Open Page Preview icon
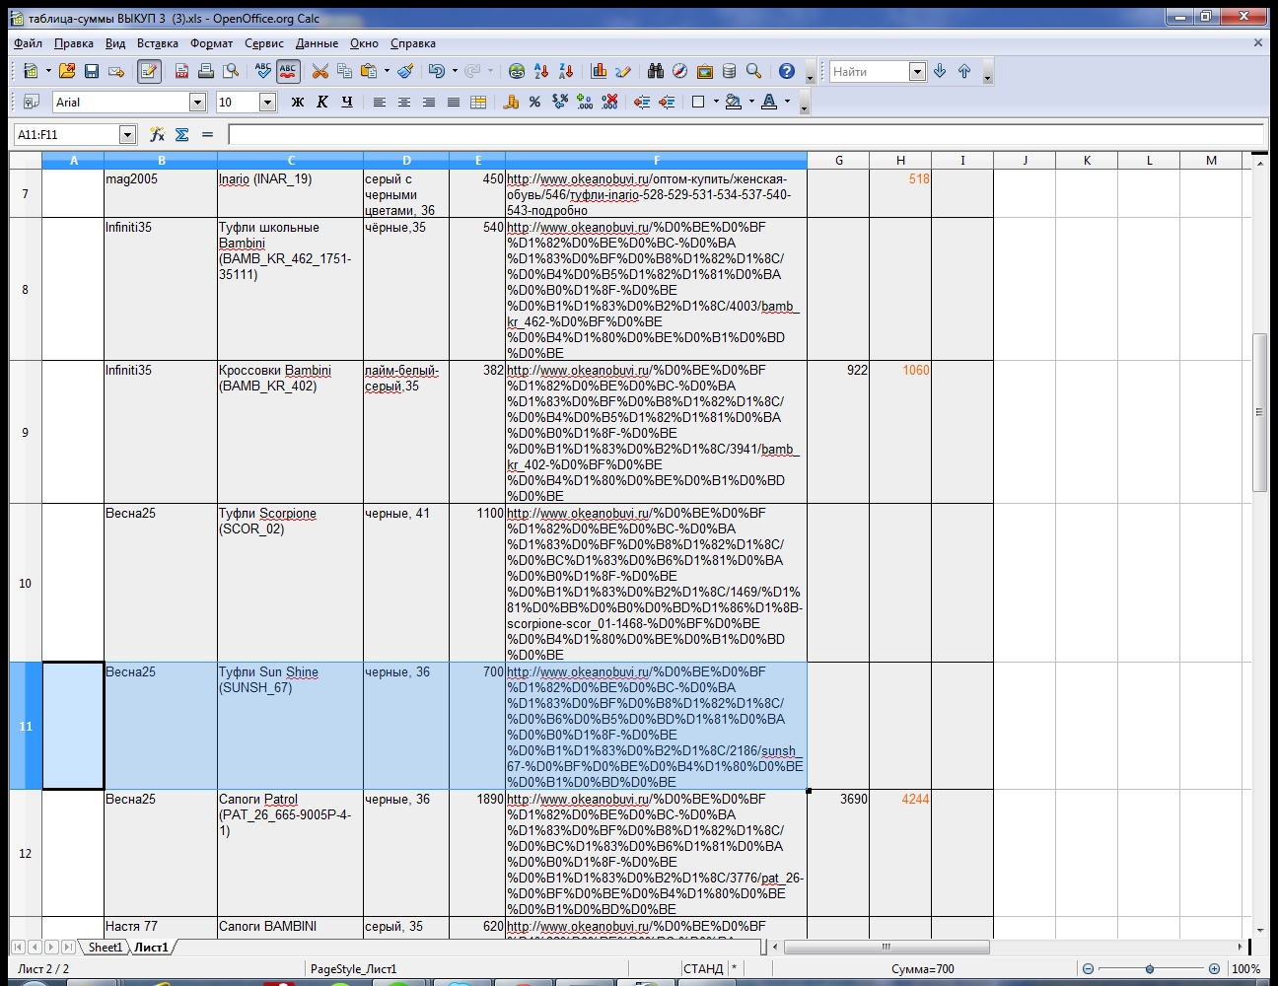The height and width of the screenshot is (986, 1278). [231, 71]
